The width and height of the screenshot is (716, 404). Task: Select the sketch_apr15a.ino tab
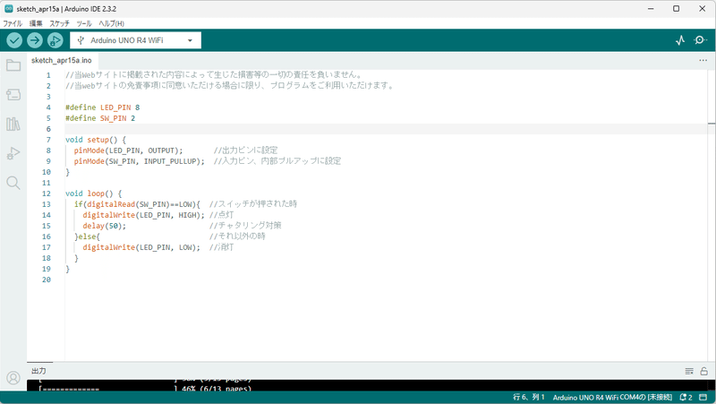click(x=62, y=60)
